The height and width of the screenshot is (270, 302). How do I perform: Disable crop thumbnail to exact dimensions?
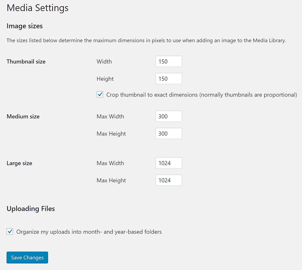tap(100, 94)
